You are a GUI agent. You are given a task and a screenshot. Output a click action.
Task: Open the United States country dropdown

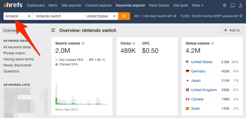[101, 16]
